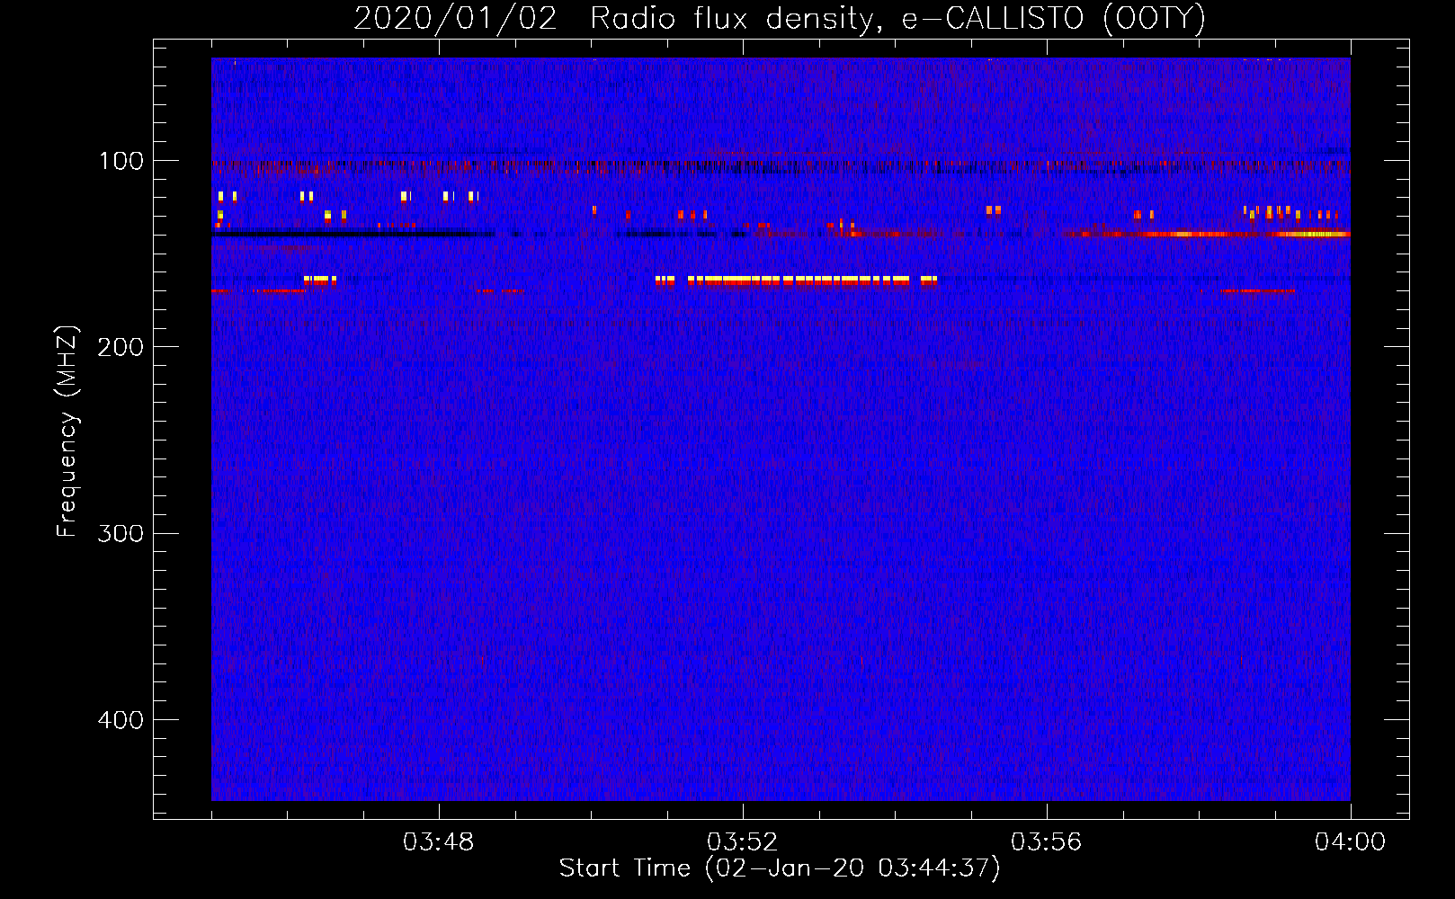Click the 03:52 time tick label

coord(743,842)
